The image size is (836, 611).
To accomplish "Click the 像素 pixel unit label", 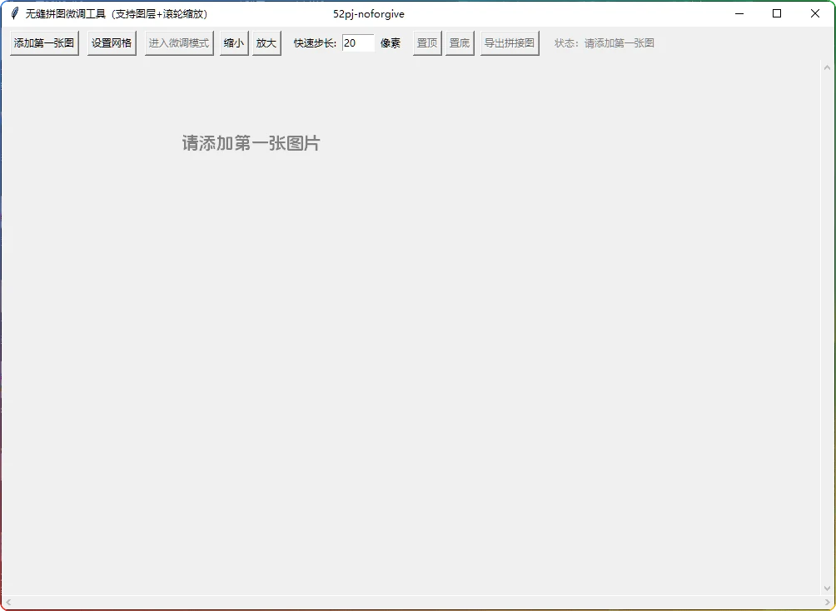I will click(x=391, y=42).
